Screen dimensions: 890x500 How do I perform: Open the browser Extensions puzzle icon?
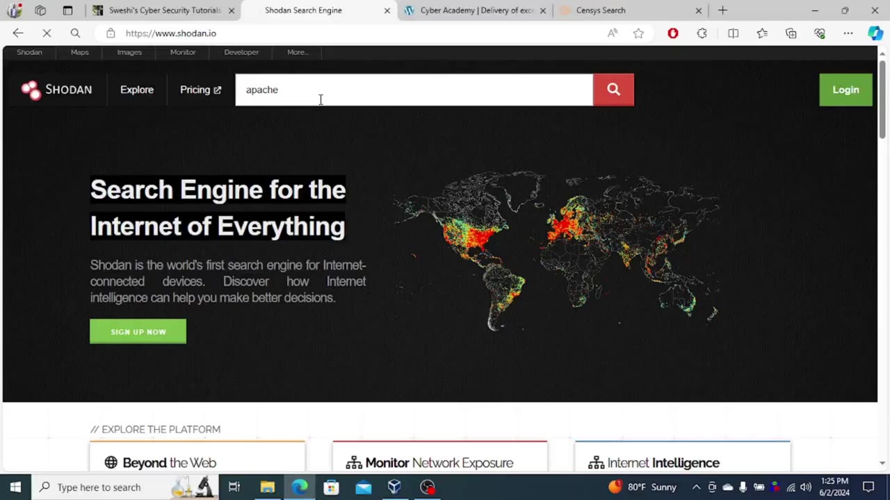coord(702,33)
